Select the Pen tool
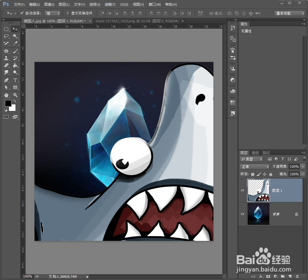 click(x=6, y=80)
